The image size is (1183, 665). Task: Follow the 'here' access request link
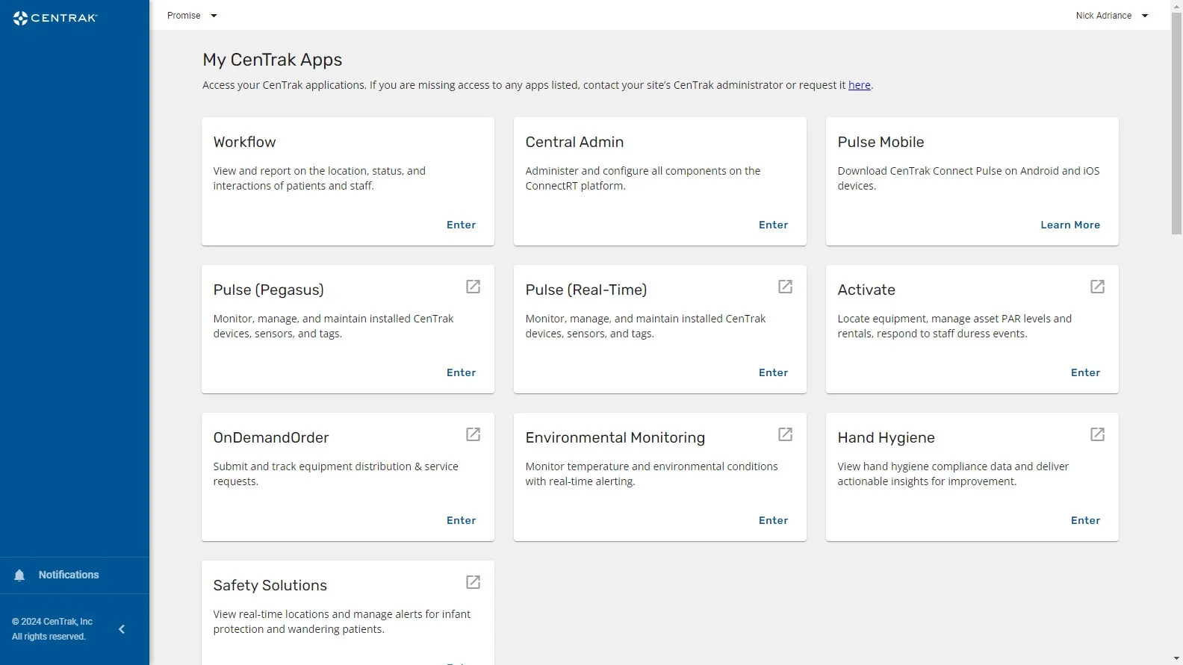(x=860, y=85)
